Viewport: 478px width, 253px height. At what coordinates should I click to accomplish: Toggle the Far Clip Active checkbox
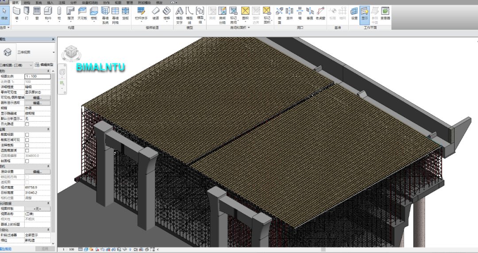point(27,150)
